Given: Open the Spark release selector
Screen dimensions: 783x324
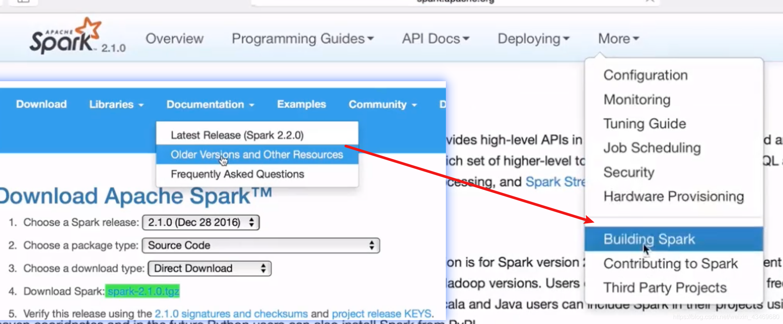Looking at the screenshot, I should click(201, 223).
